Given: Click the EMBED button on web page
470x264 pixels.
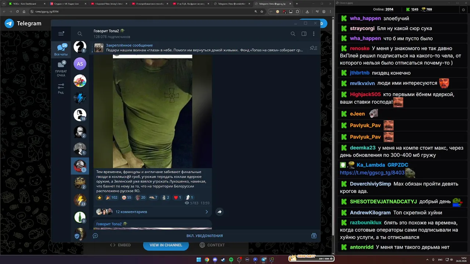Looking at the screenshot, I should 120,245.
